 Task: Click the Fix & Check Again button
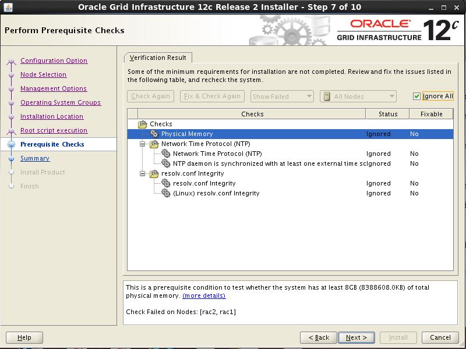tap(212, 96)
